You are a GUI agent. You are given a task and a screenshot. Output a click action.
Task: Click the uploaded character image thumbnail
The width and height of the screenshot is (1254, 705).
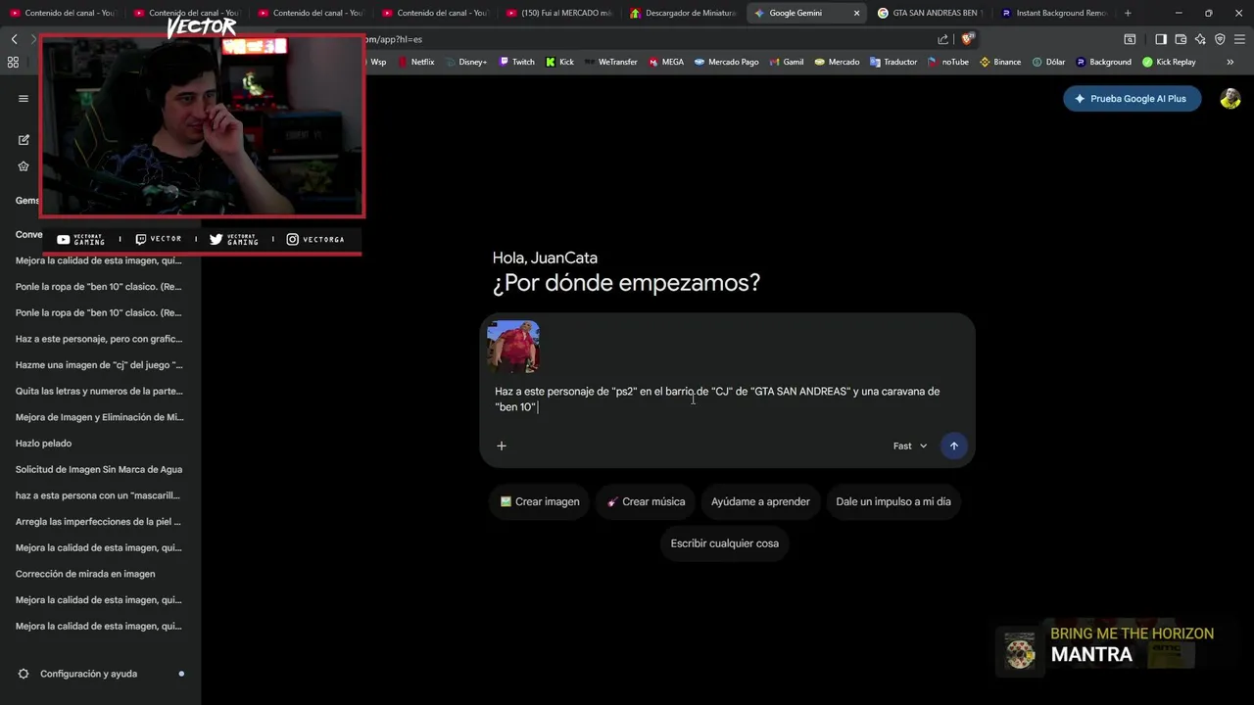(513, 347)
